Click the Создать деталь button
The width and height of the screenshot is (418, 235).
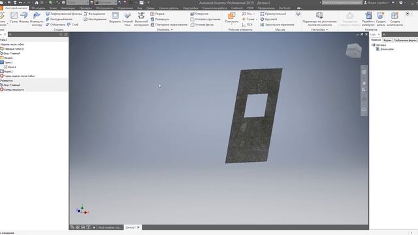(x=381, y=19)
